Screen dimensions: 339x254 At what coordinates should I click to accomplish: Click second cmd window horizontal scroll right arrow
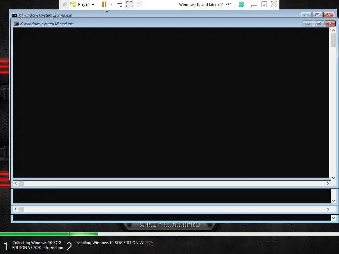pyautogui.click(x=328, y=209)
